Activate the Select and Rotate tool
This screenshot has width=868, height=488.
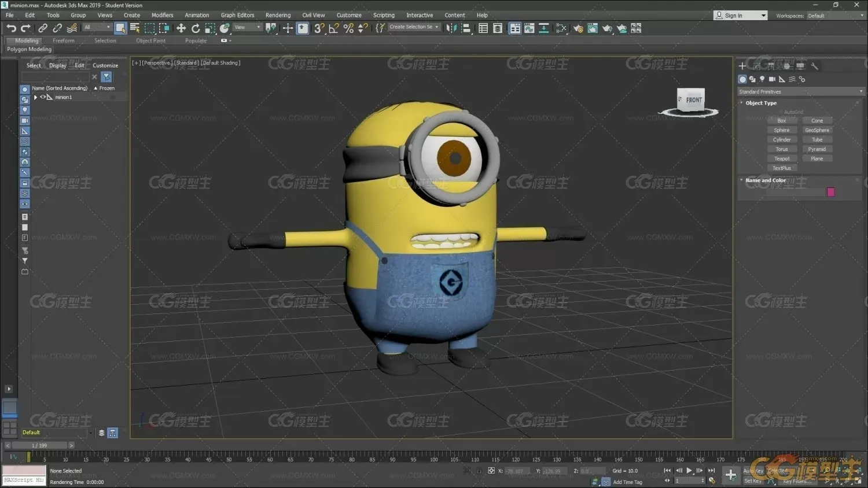196,28
